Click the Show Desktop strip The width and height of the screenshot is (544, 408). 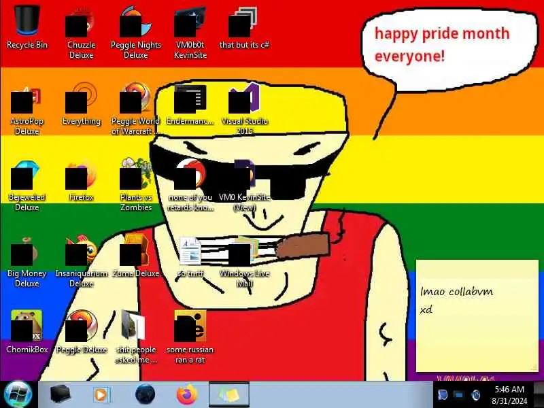539,394
